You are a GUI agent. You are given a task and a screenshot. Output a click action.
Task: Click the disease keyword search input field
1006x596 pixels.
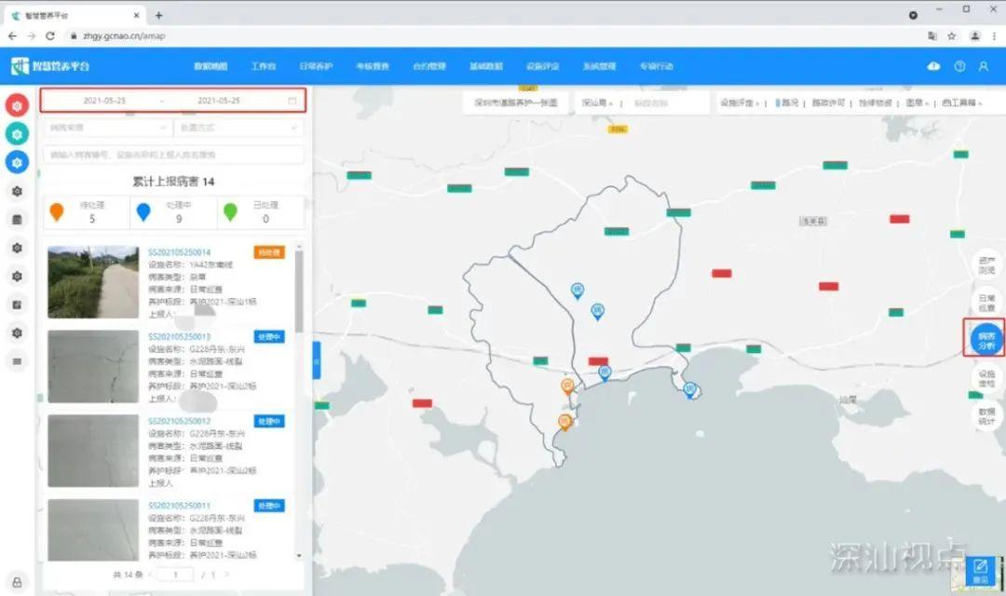(173, 155)
